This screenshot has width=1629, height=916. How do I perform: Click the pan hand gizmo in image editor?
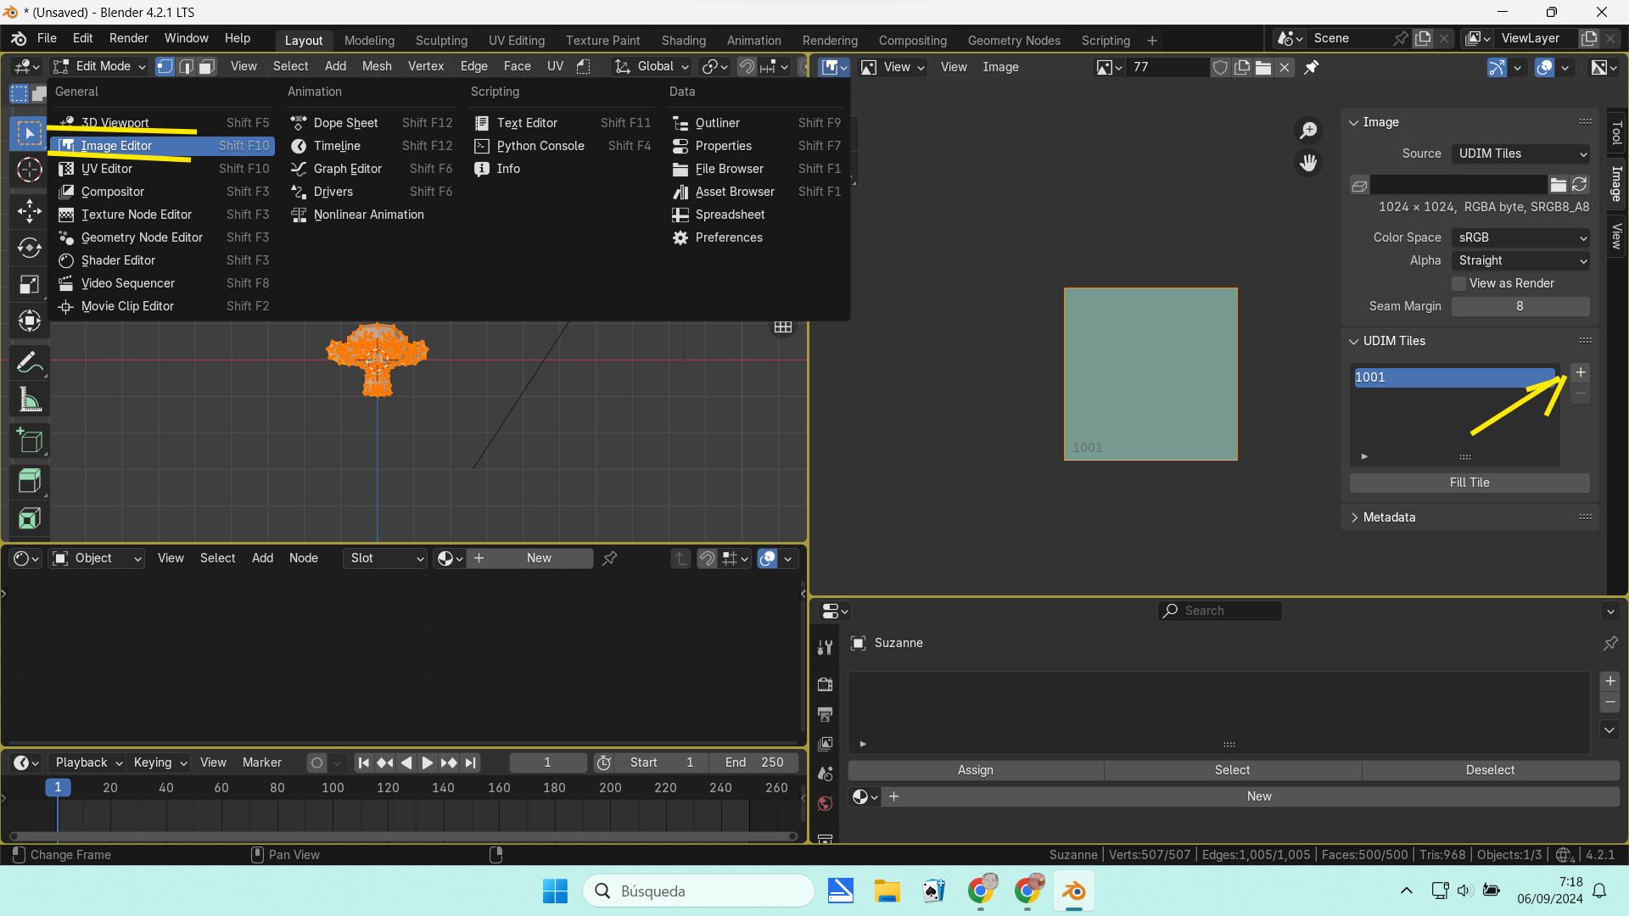tap(1308, 162)
